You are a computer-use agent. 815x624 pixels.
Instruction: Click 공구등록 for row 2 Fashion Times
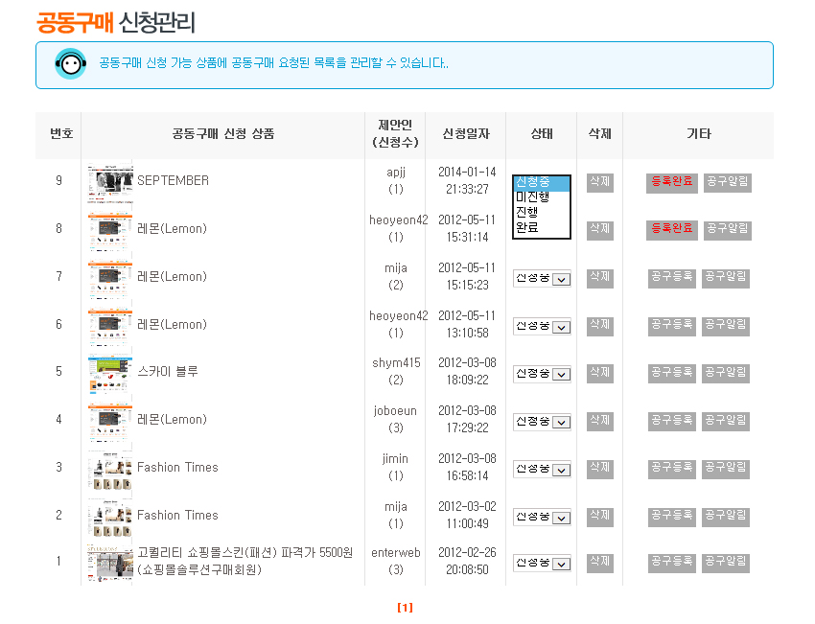pos(671,516)
